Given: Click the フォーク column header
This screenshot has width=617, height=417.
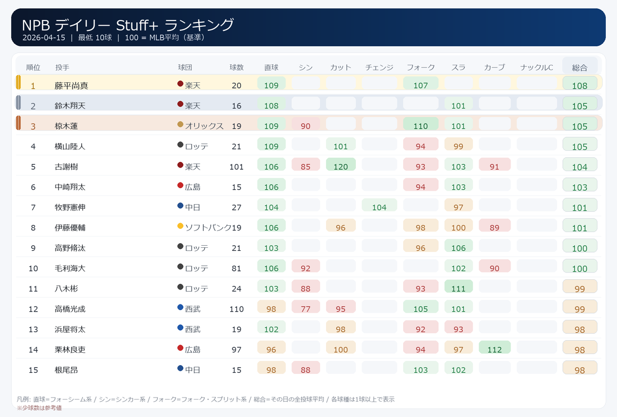Looking at the screenshot, I should (x=421, y=67).
